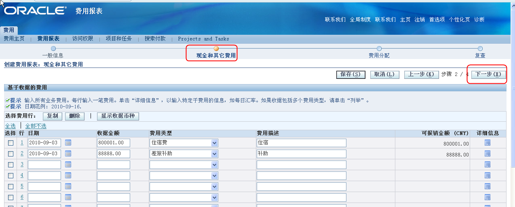515x207 pixels.
Task: Click 显示收据币种 button
Action: click(117, 116)
